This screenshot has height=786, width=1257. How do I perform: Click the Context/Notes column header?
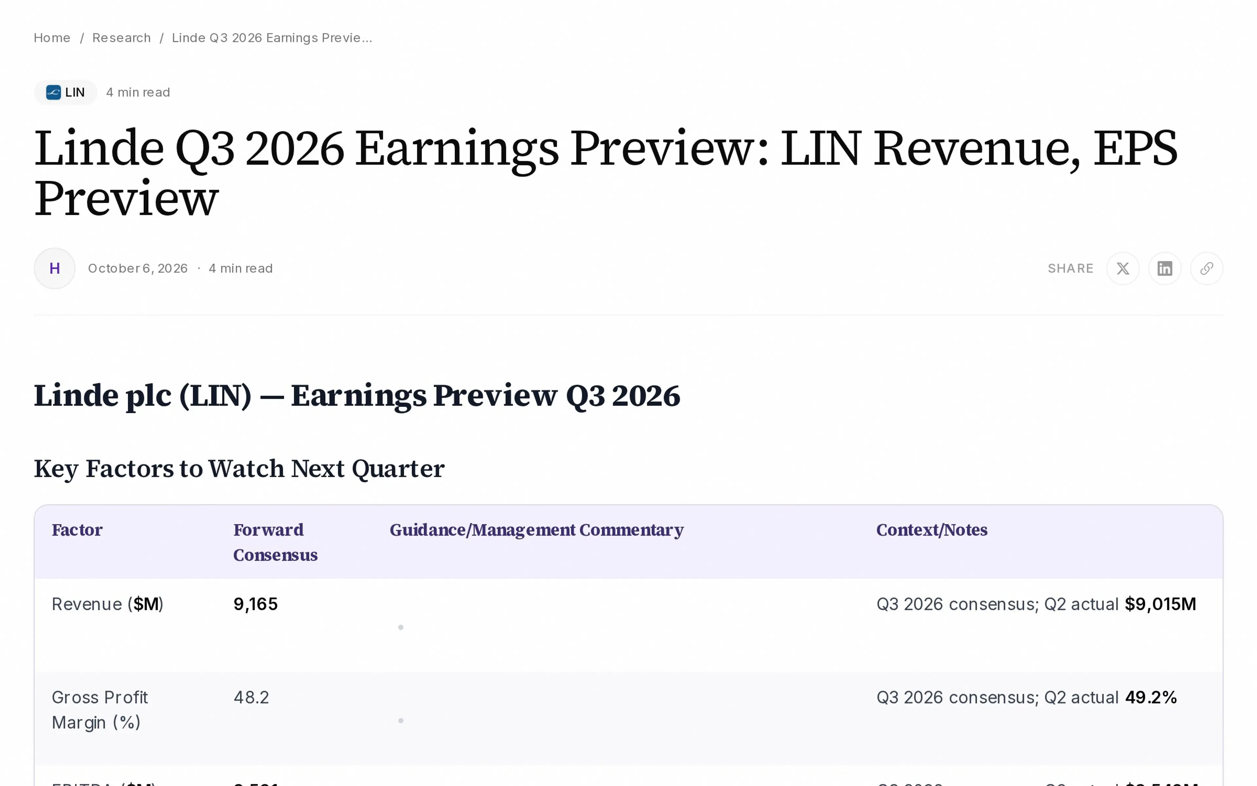[932, 530]
